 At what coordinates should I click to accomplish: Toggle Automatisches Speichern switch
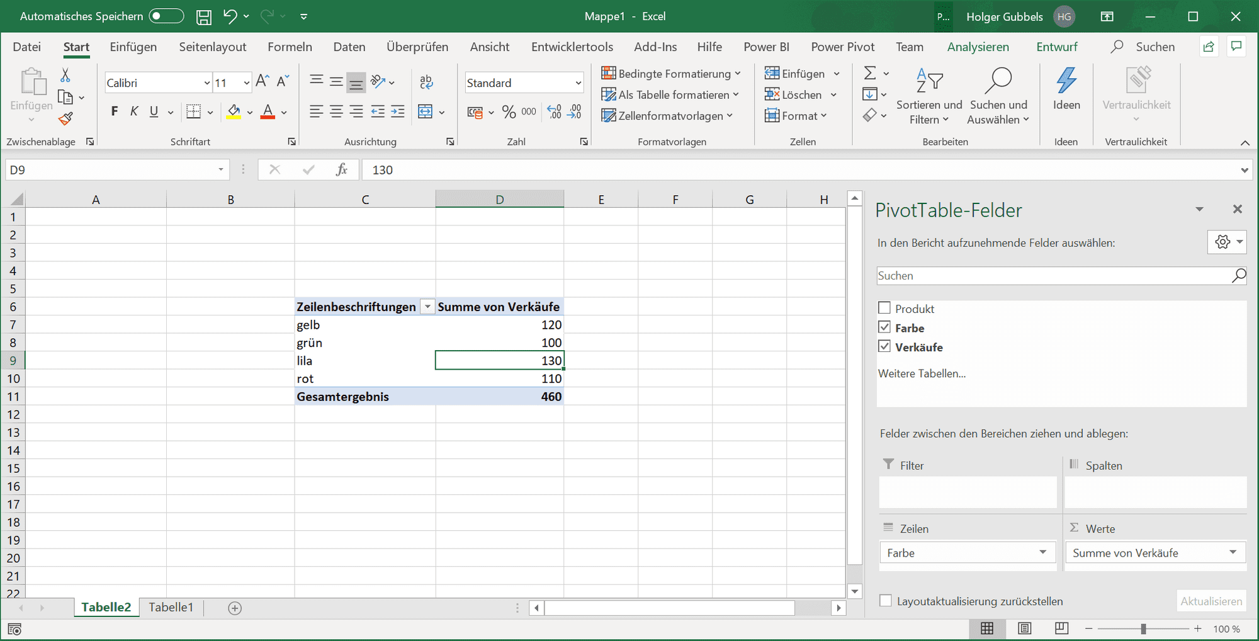166,16
